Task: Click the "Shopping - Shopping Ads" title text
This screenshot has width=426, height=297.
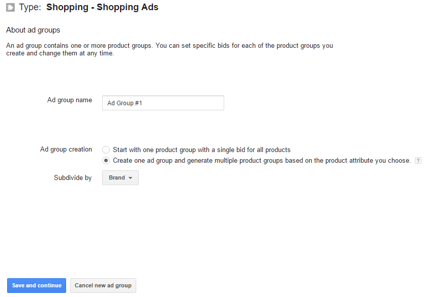Action: pos(102,8)
